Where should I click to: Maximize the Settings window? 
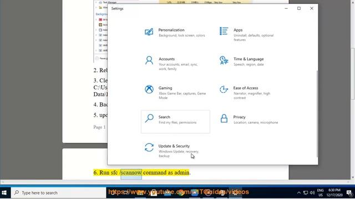(299, 8)
